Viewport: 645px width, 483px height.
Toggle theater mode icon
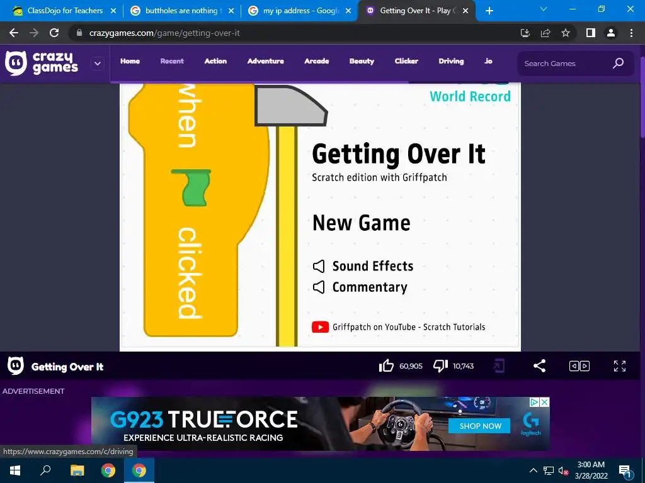point(579,365)
